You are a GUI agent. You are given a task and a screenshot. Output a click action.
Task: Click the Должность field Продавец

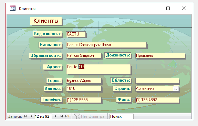coord(160,55)
